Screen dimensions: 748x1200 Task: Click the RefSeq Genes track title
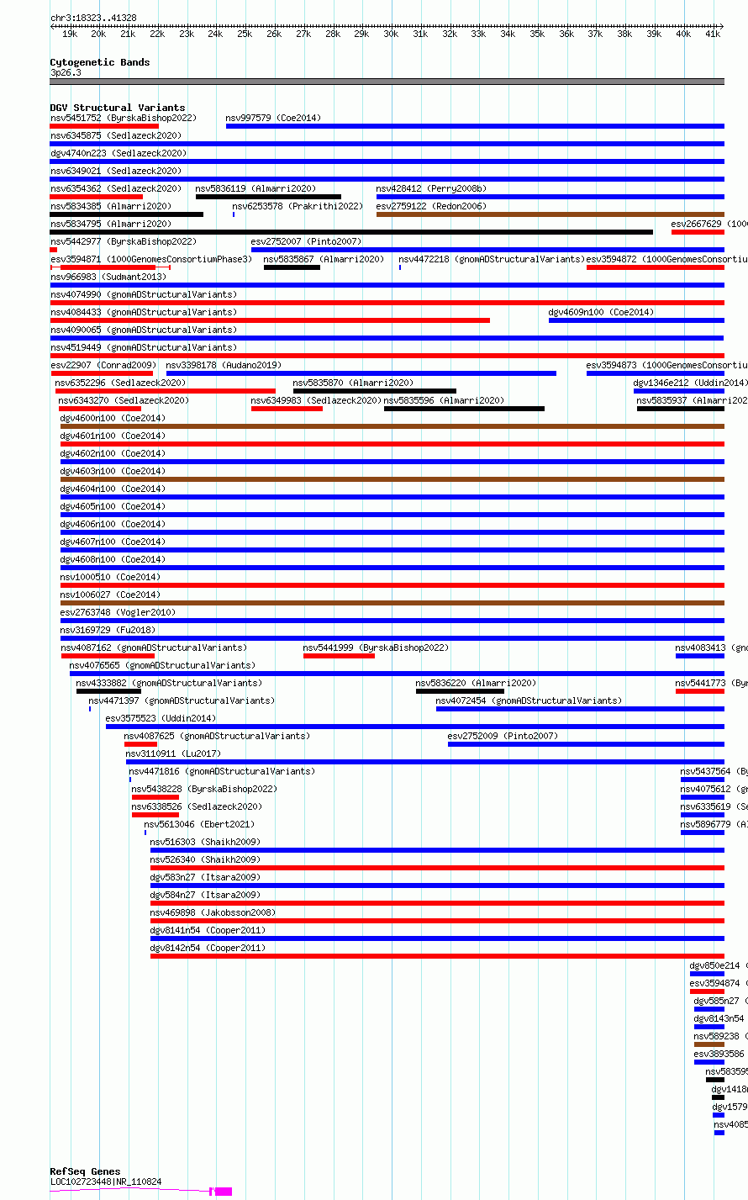85,1171
